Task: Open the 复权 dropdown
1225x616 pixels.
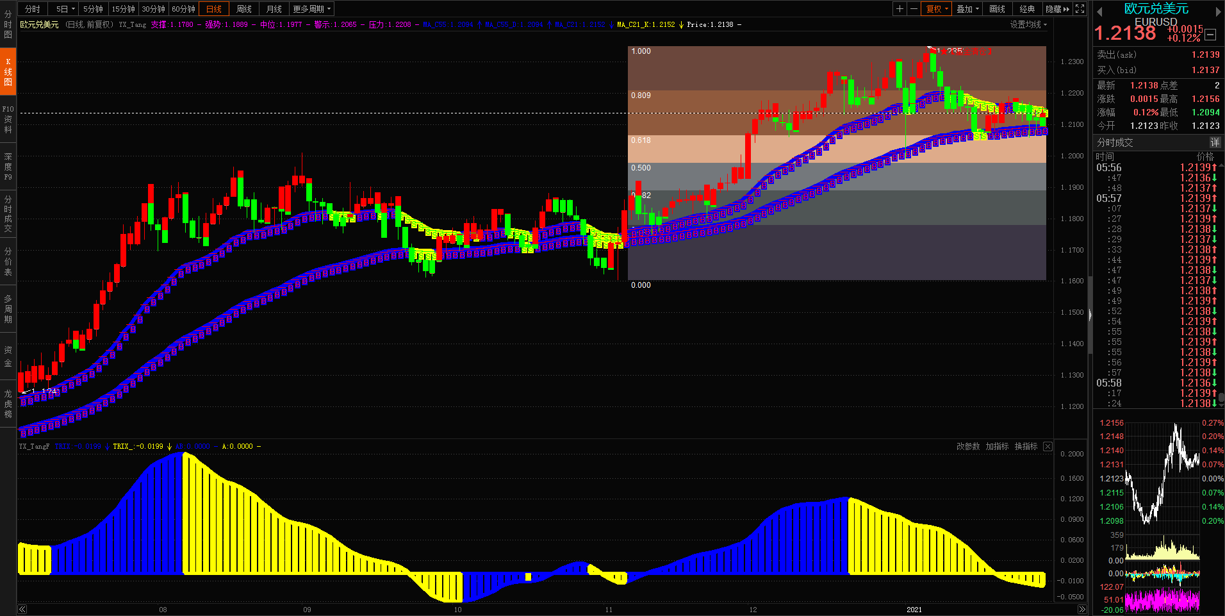Action: 937,9
